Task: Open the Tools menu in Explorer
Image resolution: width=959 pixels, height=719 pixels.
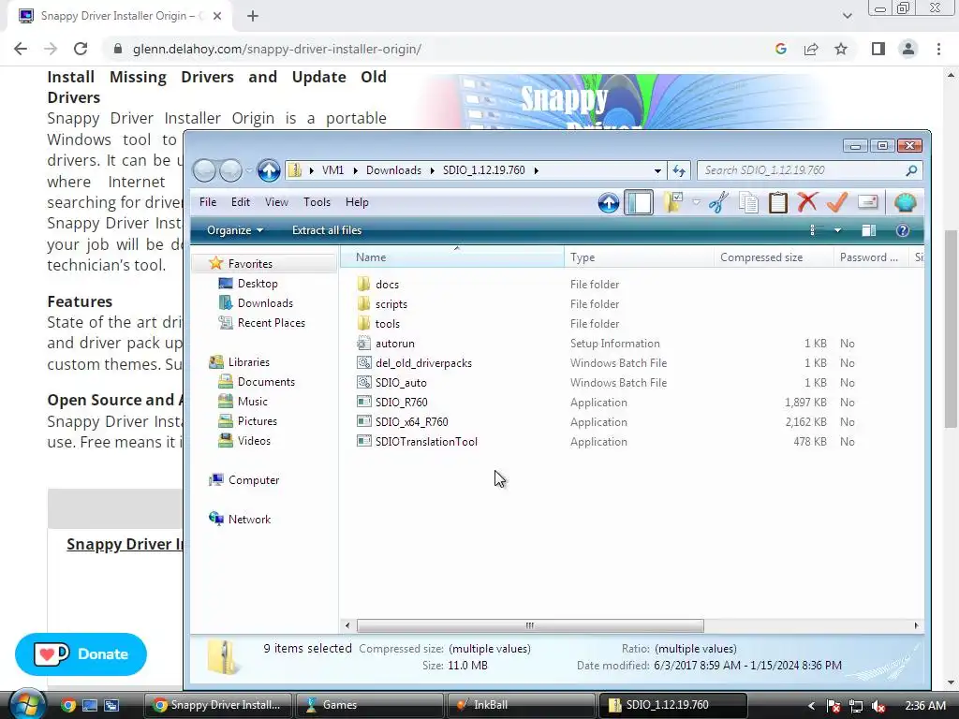Action: click(317, 202)
